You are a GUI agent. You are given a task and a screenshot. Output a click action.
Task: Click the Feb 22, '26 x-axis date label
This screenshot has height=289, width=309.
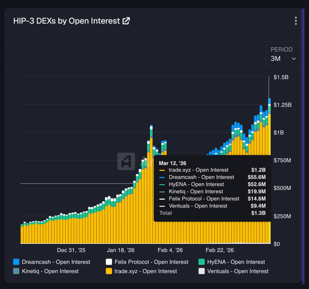click(220, 250)
